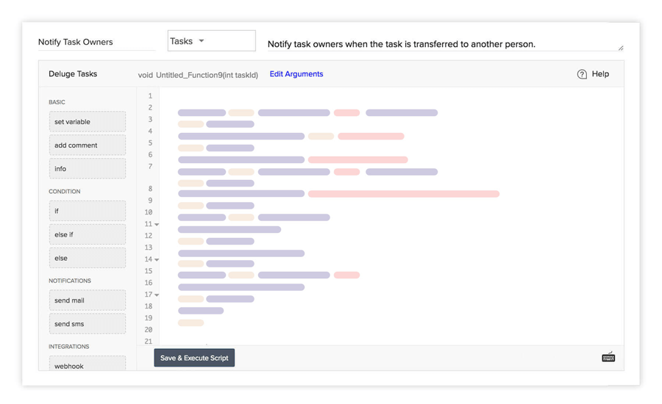Select the add comment block

coord(88,145)
